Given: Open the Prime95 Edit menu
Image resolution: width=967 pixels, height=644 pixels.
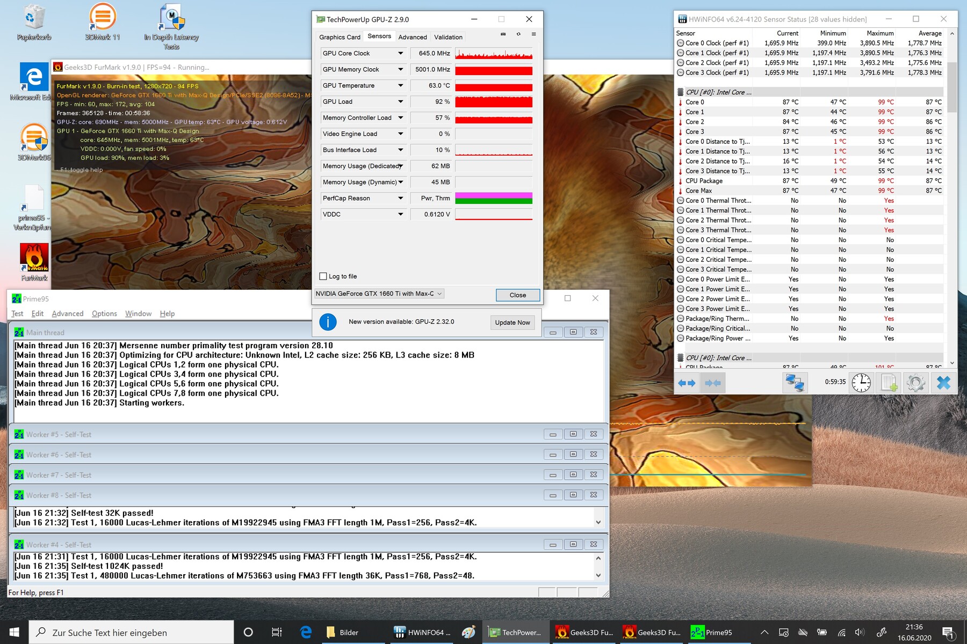Looking at the screenshot, I should point(38,313).
